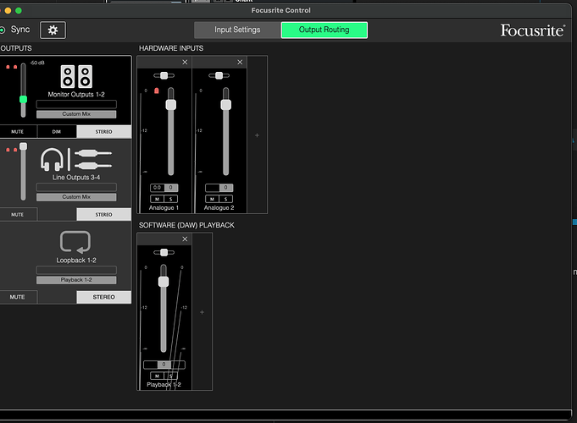The width and height of the screenshot is (577, 423).
Task: Click the Line Outputs 3-4 level fader
Action: point(23,146)
